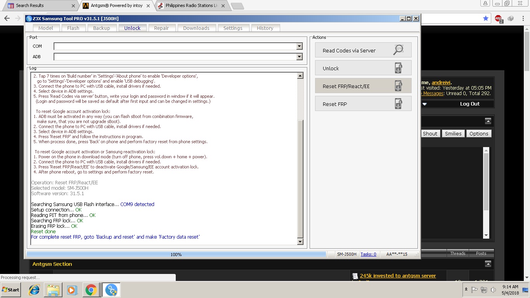Open andreivi profile link in forum
Image resolution: width=530 pixels, height=298 pixels.
pos(441,82)
